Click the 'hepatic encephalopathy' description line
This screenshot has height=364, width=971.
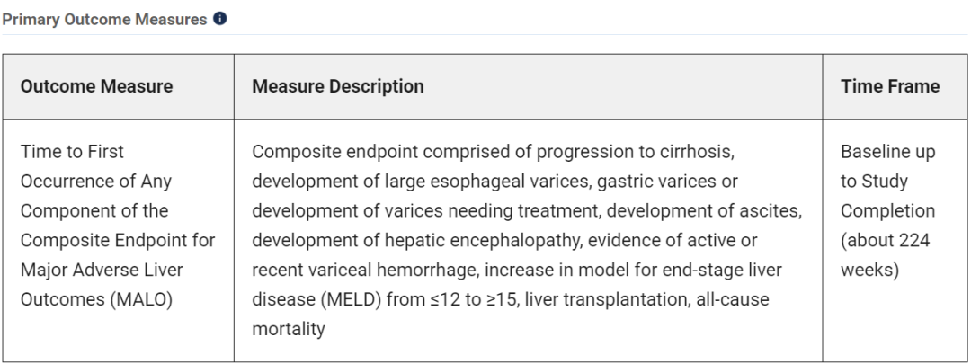coord(504,240)
